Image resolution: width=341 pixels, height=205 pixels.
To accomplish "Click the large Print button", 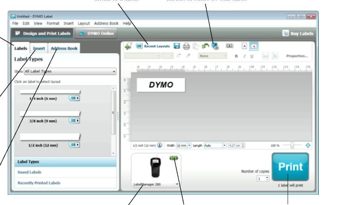I will 290,167.
